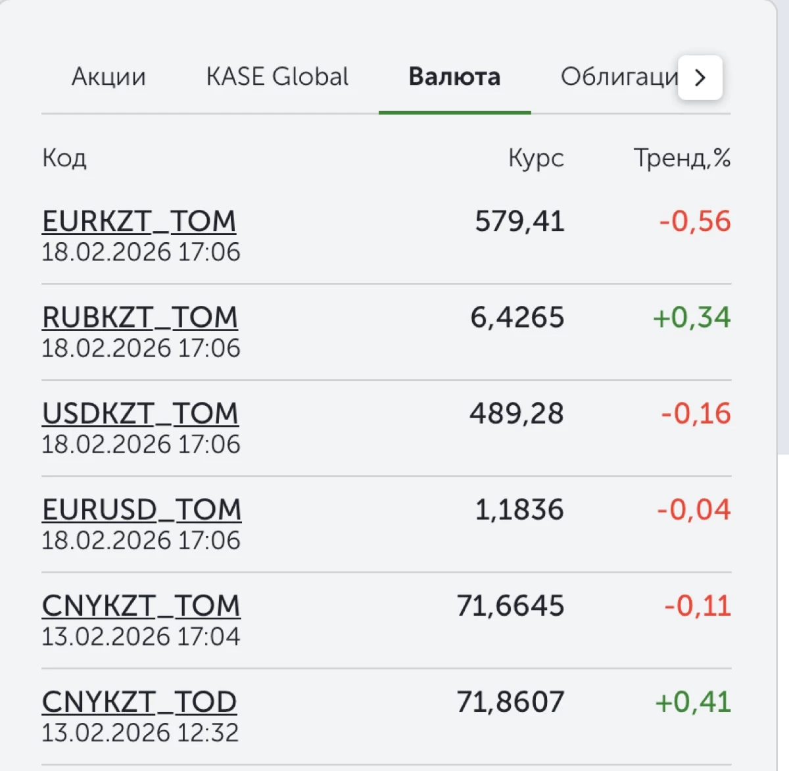Click the Код column header
The image size is (789, 771).
pyautogui.click(x=64, y=158)
